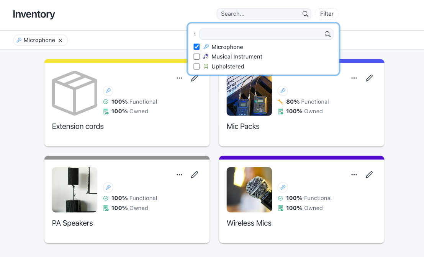Image resolution: width=424 pixels, height=257 pixels.
Task: Click the wrench icon on the Mic Packs card
Action: [x=280, y=102]
